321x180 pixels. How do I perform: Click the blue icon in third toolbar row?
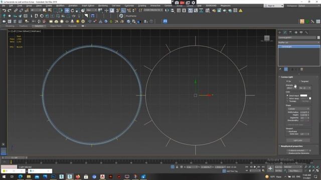pyautogui.click(x=165, y=21)
